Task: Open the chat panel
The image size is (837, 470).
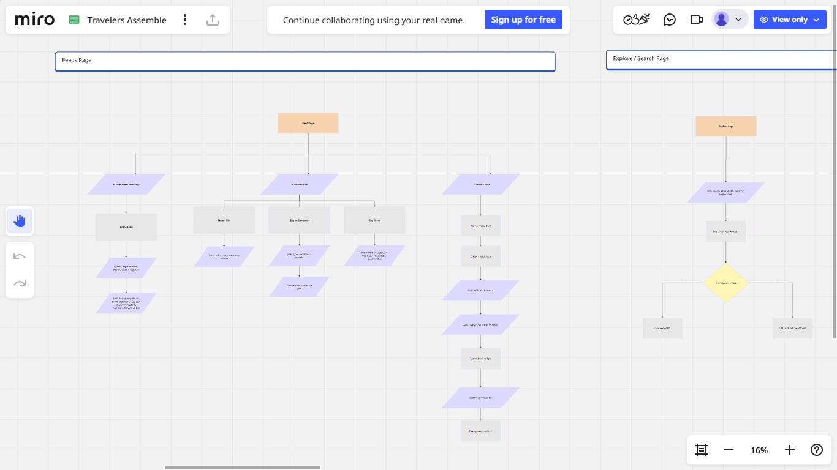Action: (x=669, y=19)
